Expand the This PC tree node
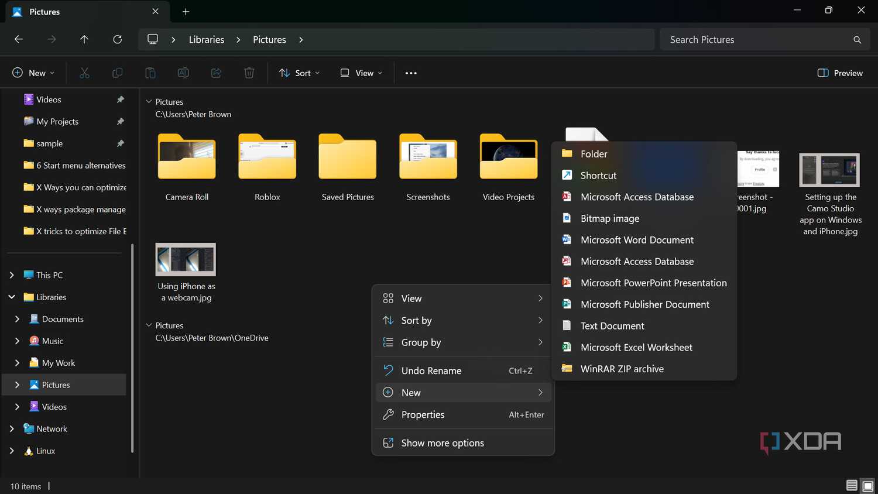This screenshot has height=494, width=878. (x=12, y=275)
